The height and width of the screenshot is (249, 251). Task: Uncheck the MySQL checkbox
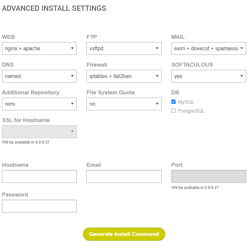point(173,102)
